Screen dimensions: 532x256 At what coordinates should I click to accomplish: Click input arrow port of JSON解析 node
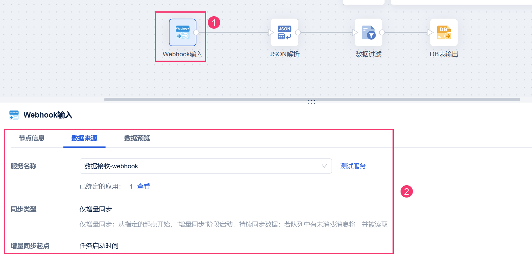pos(271,32)
